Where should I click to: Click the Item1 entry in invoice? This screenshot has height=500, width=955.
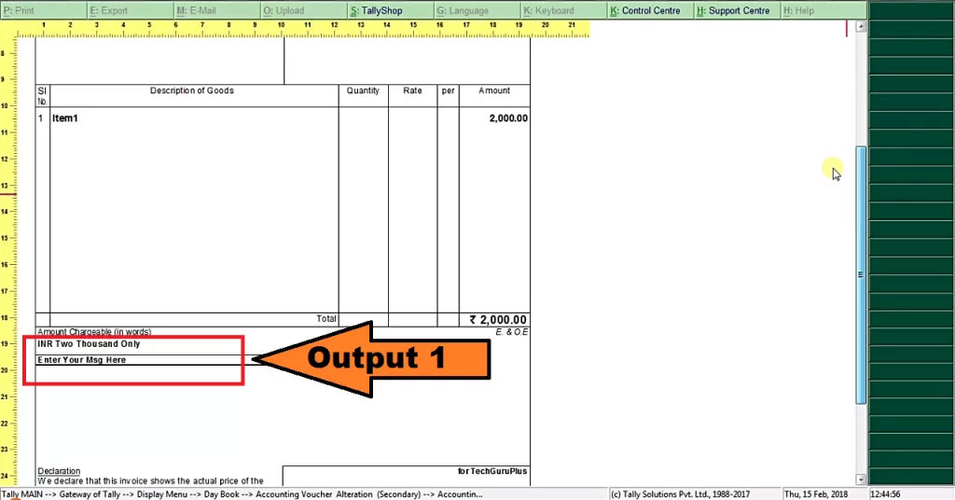coord(63,118)
